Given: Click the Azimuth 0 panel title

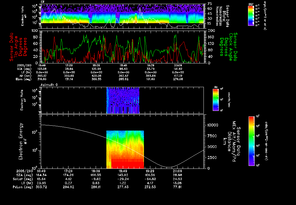Looking at the screenshot, I should [49, 85].
